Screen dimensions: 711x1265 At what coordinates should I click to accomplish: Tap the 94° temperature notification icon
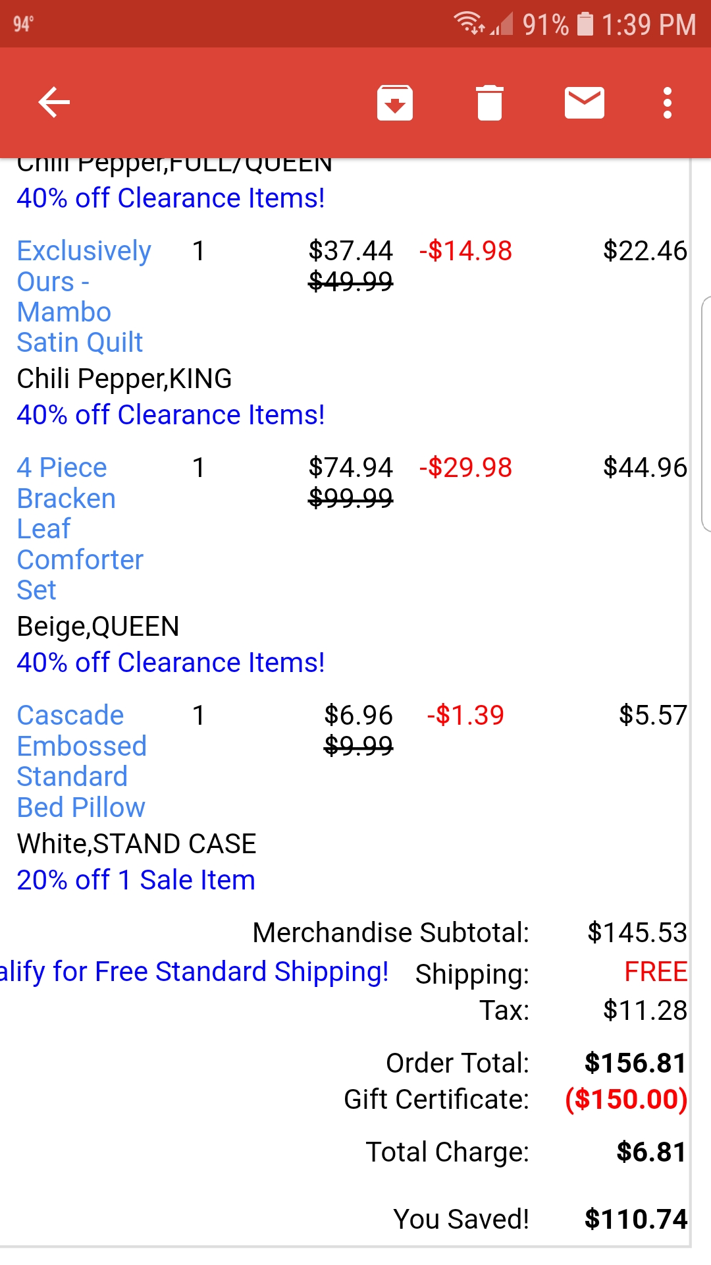coord(23,24)
